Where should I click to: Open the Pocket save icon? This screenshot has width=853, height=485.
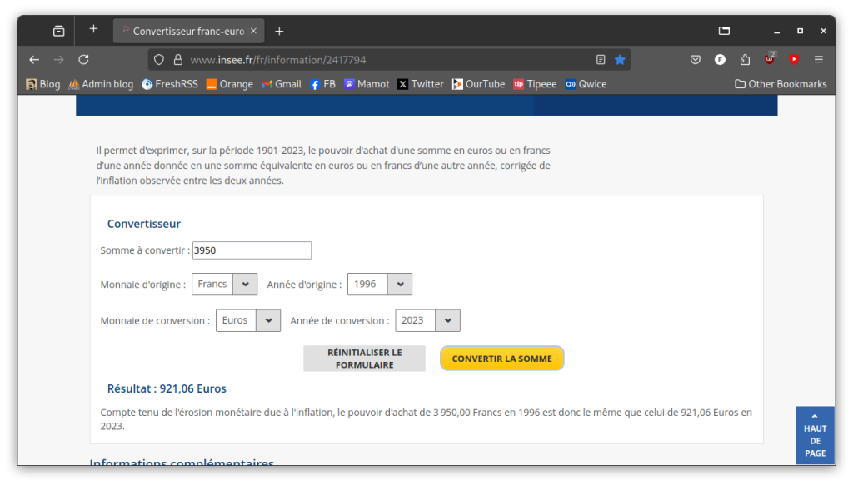(x=695, y=60)
